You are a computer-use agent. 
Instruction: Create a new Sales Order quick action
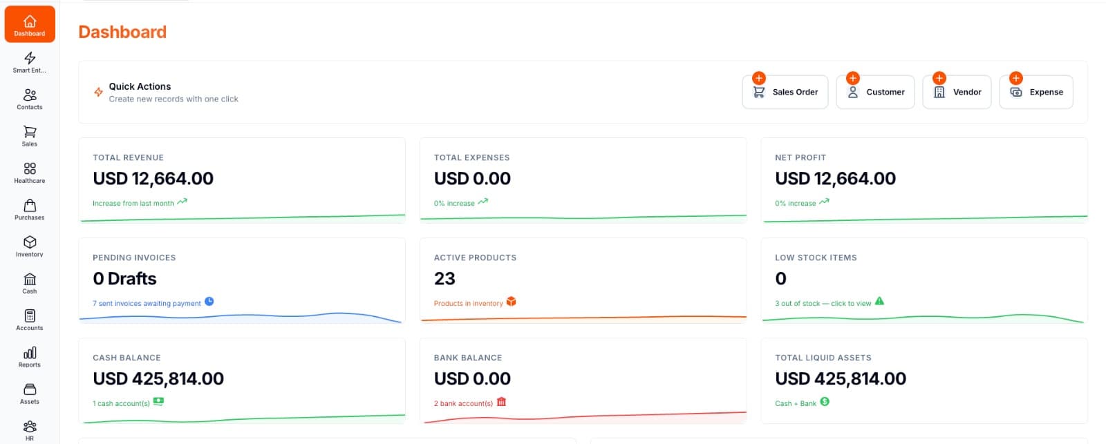tap(785, 91)
